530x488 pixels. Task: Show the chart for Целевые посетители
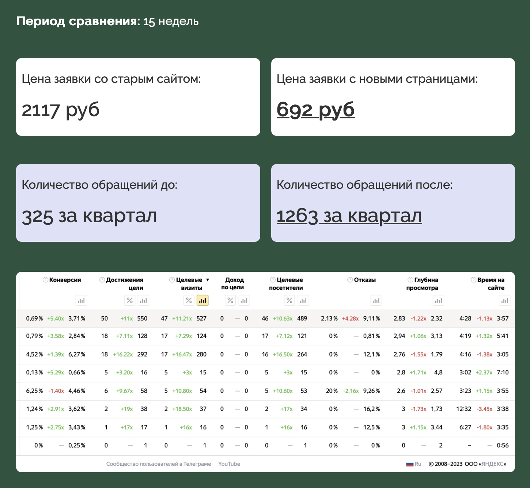(303, 301)
